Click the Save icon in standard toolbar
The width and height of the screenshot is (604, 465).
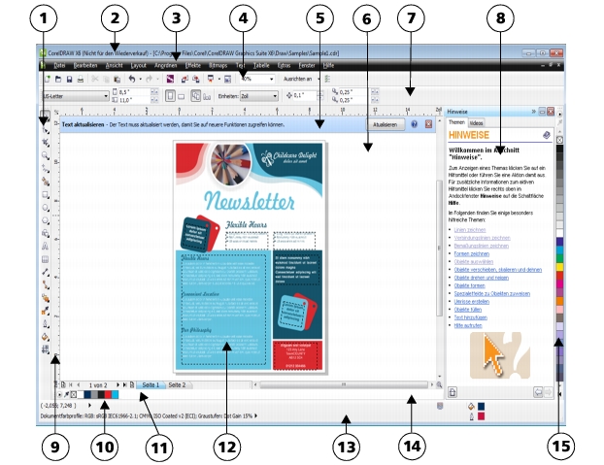[70, 78]
